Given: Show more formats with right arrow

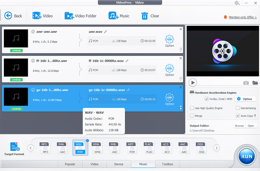Looking at the screenshot, I should click(x=216, y=148).
